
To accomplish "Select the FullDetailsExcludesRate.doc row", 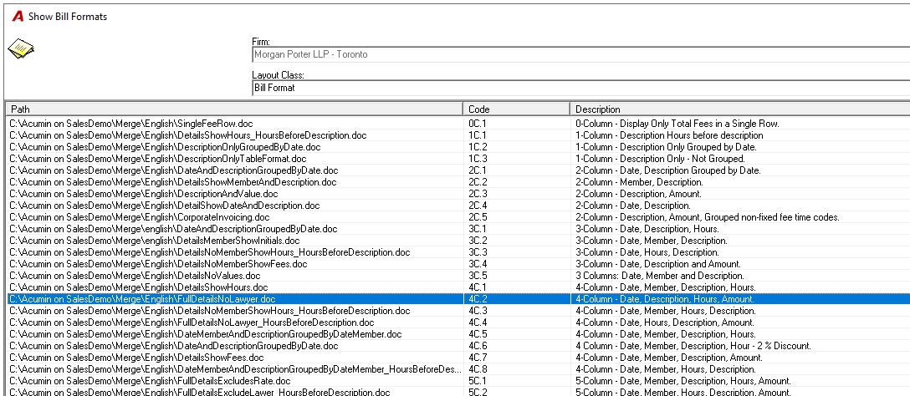I will [458, 381].
